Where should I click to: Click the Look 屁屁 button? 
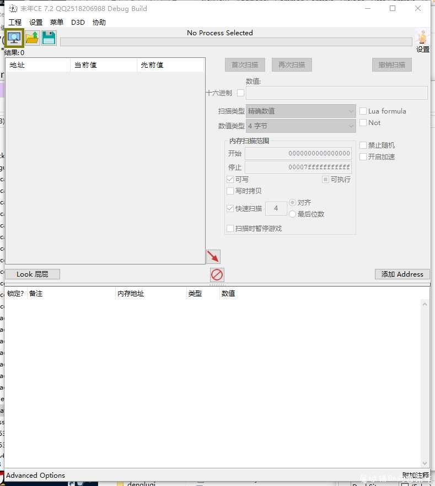(x=33, y=274)
